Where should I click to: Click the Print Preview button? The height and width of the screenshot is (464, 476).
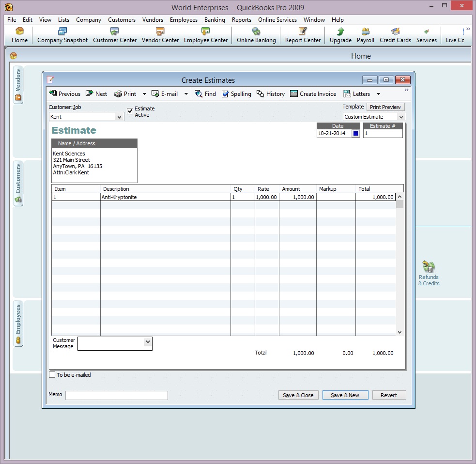click(385, 107)
